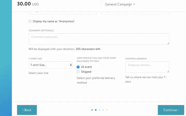
Task: Jump to the third progress dot
Action: point(99,110)
